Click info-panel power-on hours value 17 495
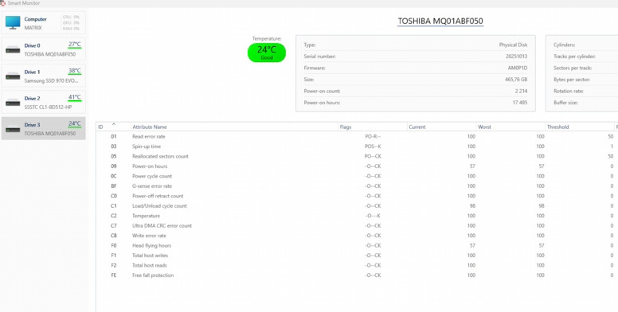Viewport: 618px width, 312px height. tap(520, 103)
